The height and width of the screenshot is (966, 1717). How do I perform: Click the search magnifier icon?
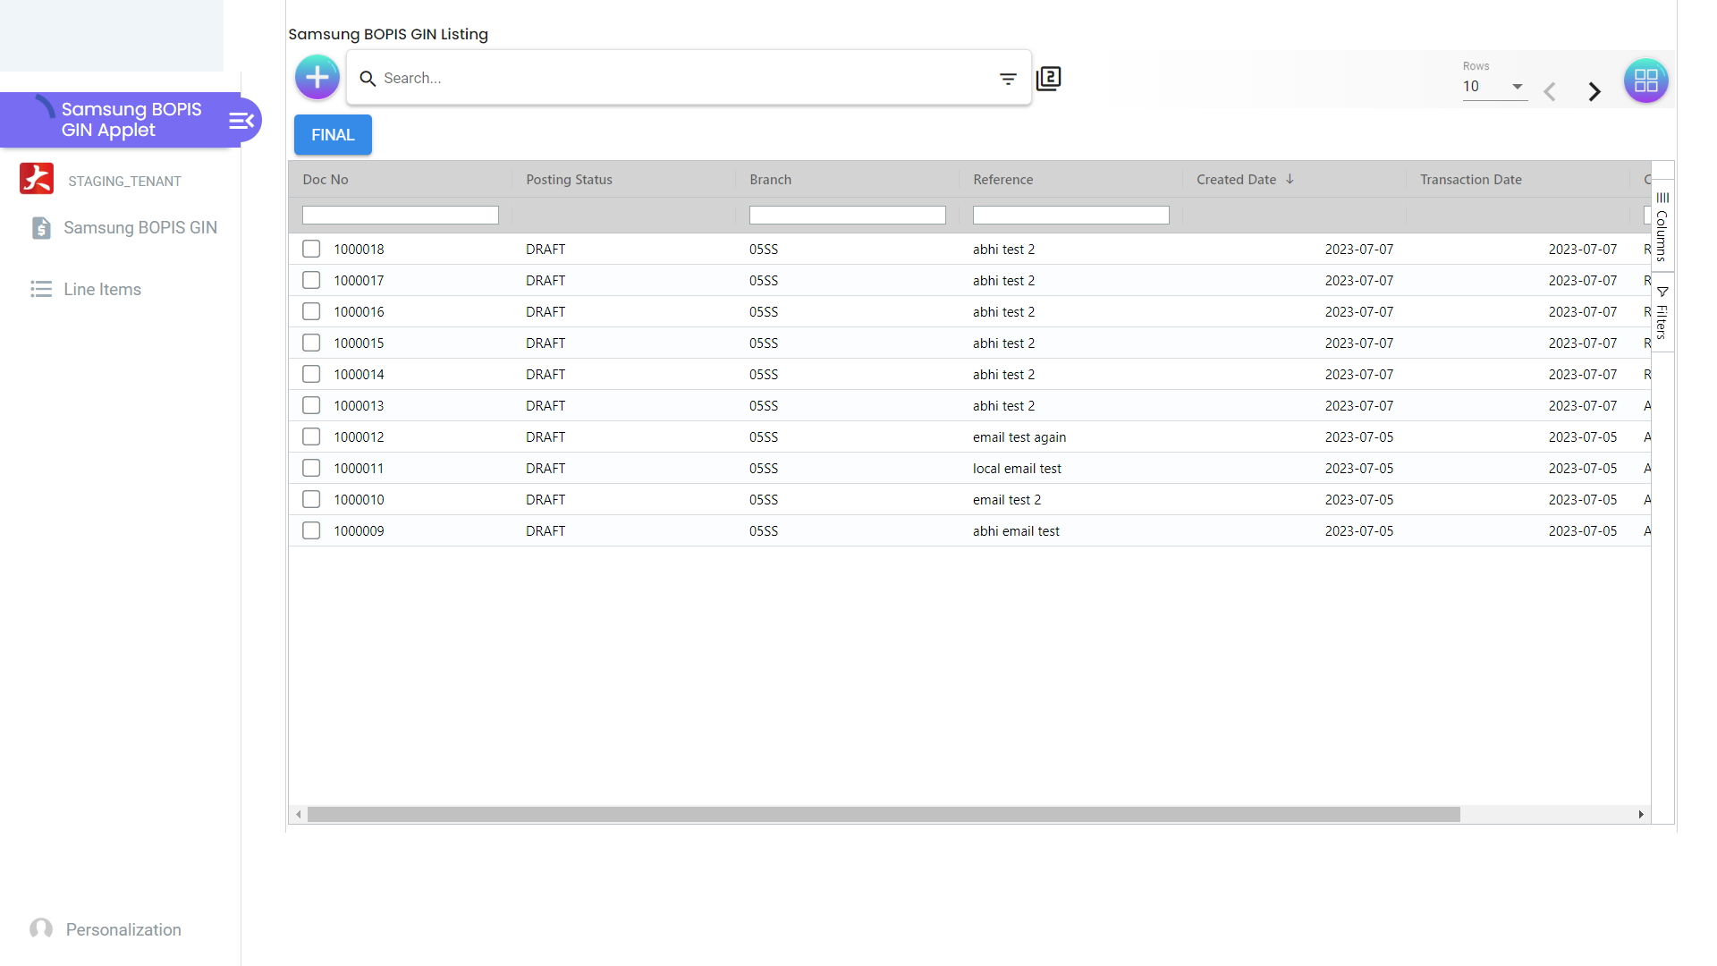(x=368, y=79)
